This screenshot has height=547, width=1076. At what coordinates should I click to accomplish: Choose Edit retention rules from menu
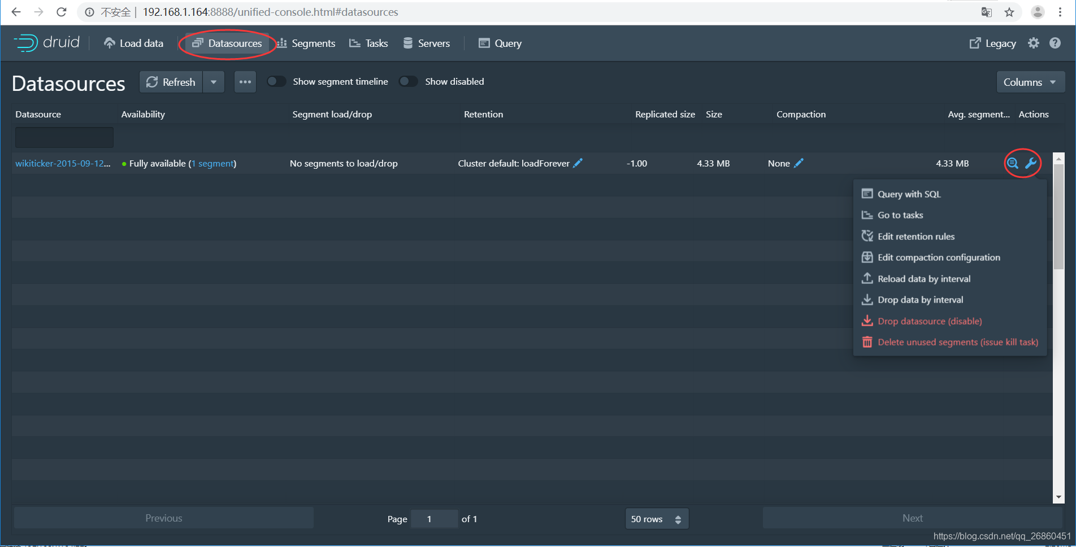(x=949, y=237)
